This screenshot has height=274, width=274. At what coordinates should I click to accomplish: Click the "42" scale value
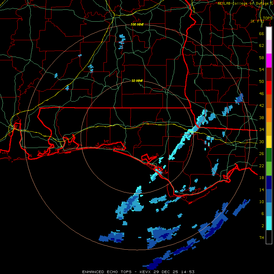262,106
